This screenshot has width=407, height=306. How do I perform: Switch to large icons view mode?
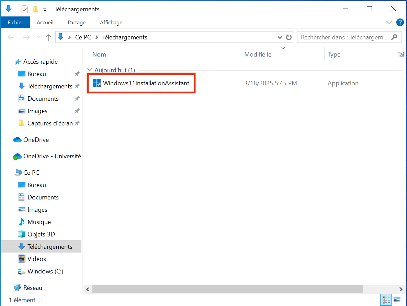click(x=397, y=300)
